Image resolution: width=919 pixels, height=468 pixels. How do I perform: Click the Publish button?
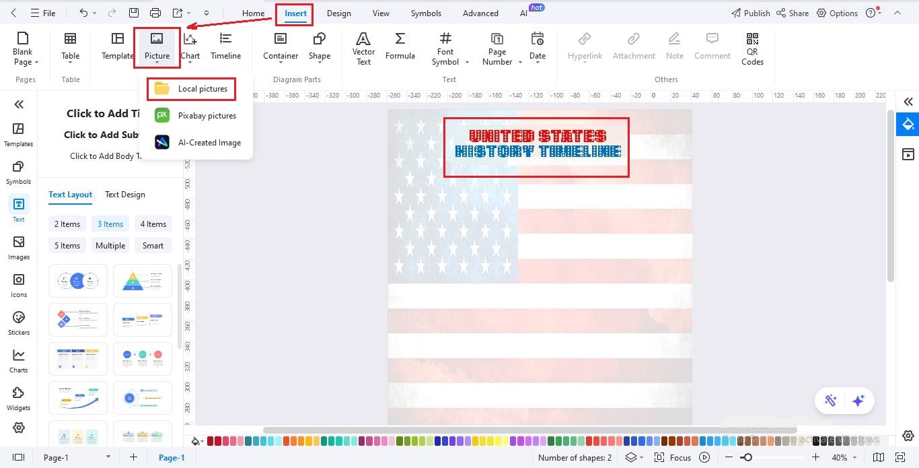(x=750, y=13)
